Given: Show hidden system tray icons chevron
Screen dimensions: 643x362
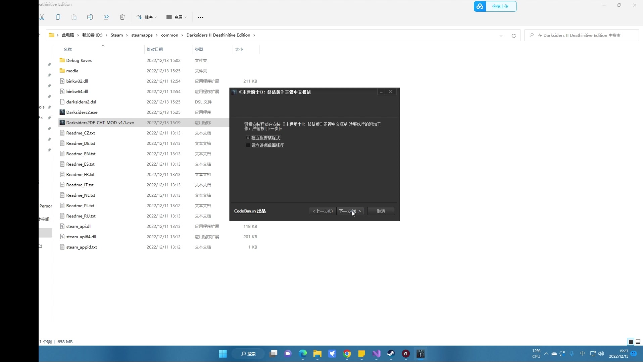Looking at the screenshot, I should [x=546, y=354].
